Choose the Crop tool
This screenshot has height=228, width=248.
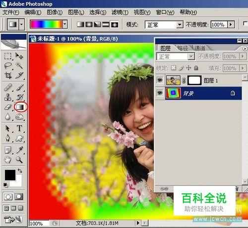[x=8, y=76]
